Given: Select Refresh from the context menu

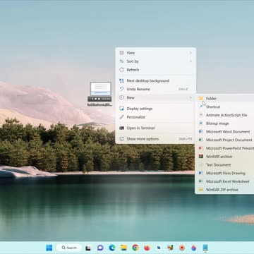Looking at the screenshot, I should point(155,70).
